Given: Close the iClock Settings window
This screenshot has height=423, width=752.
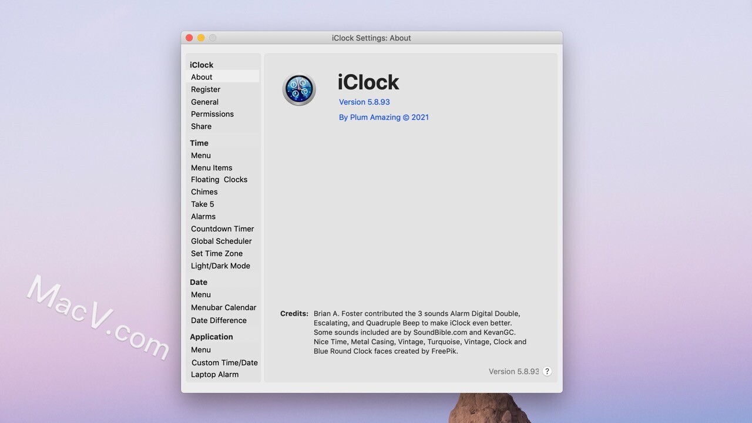Looking at the screenshot, I should point(189,38).
